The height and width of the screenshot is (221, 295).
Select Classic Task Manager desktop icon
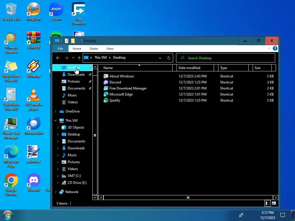point(11,128)
